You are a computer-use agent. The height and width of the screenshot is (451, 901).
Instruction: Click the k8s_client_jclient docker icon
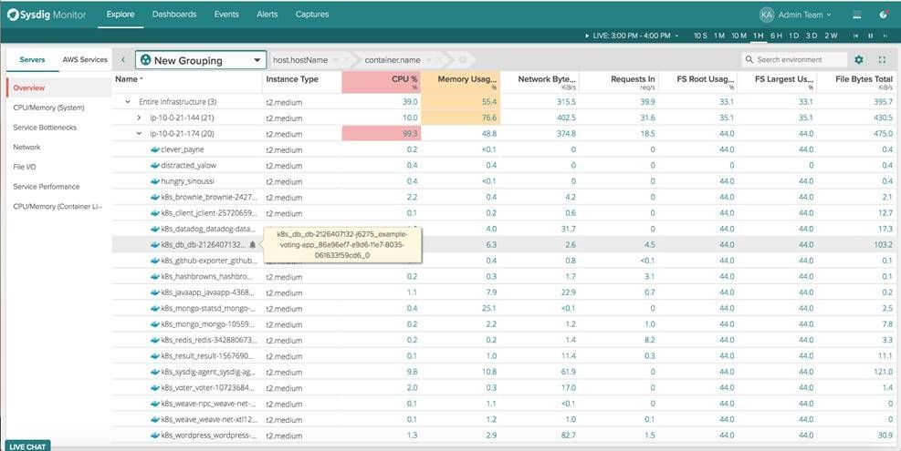point(154,213)
